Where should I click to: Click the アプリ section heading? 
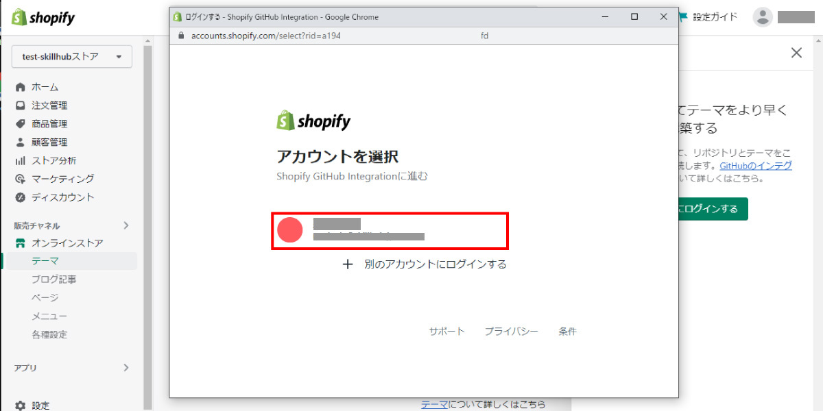25,368
